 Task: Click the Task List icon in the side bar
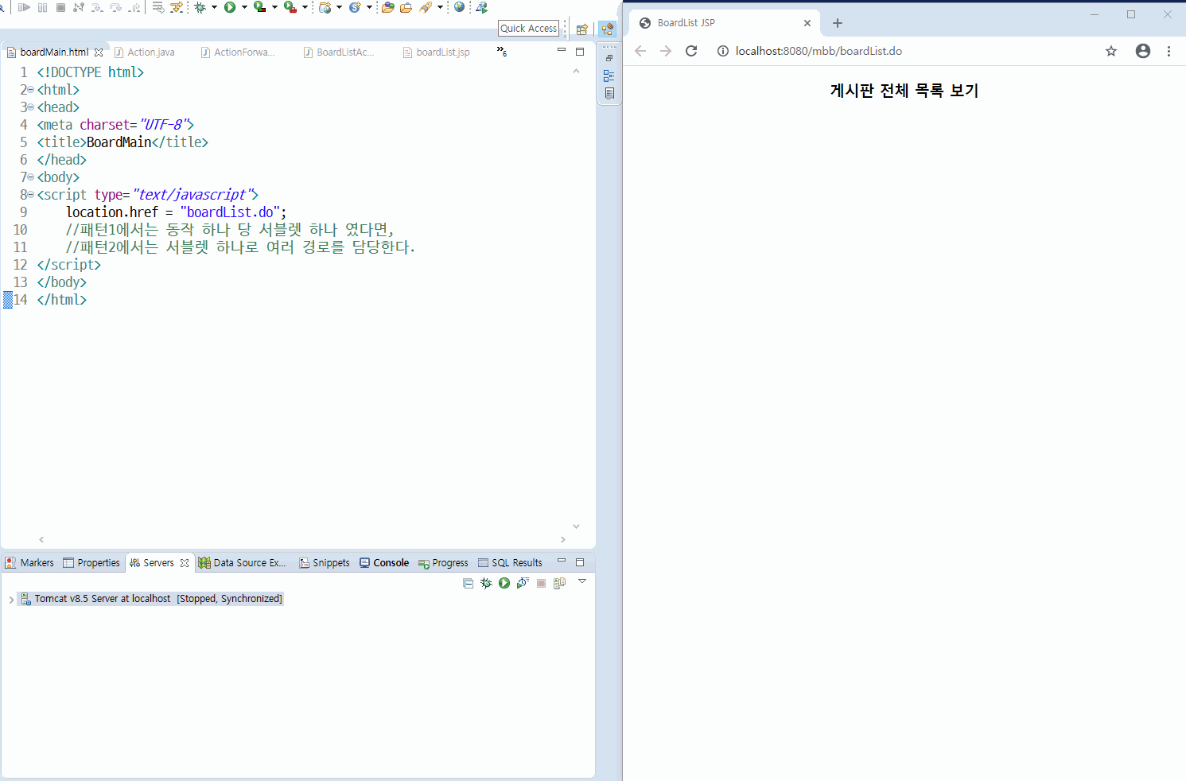click(609, 93)
